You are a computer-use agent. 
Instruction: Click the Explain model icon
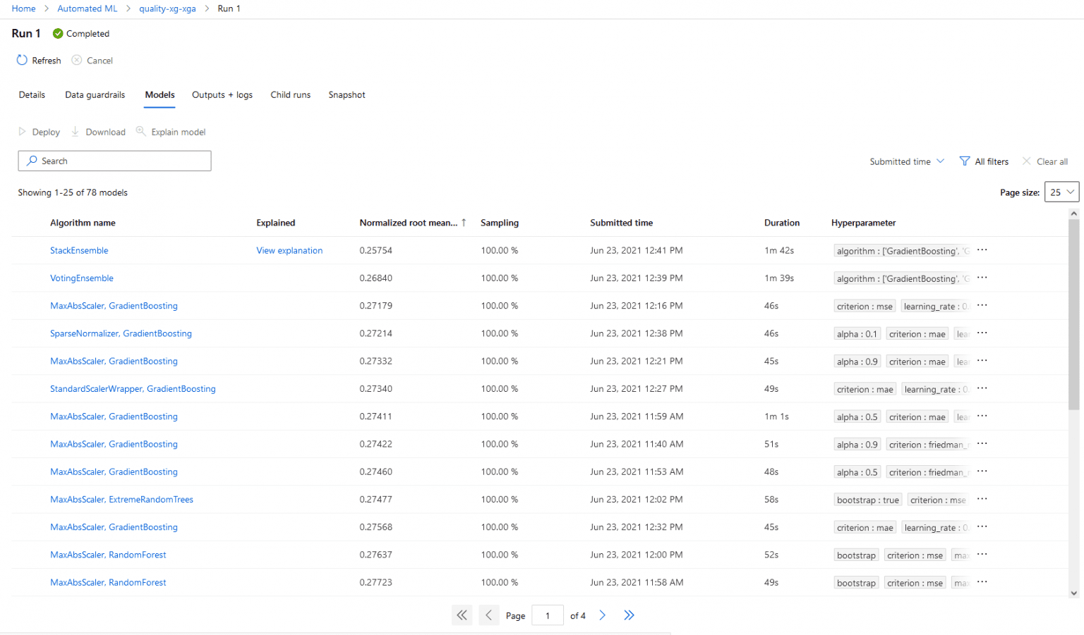point(141,132)
